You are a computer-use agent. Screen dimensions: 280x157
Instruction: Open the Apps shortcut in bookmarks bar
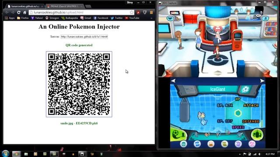coord(10,18)
